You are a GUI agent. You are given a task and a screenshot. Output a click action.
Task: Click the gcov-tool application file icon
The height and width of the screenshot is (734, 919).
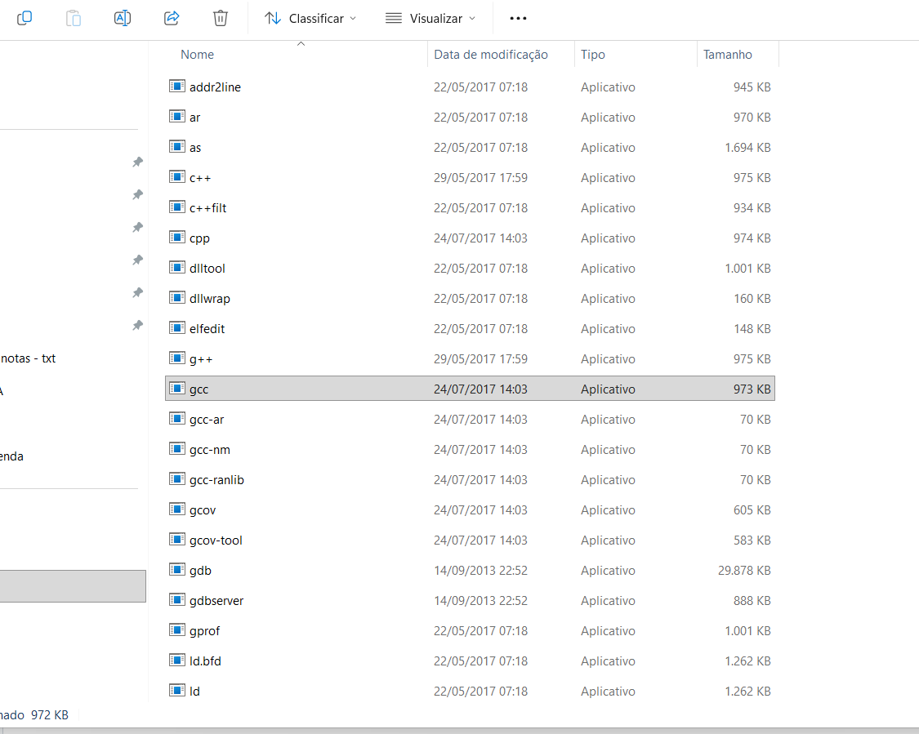177,540
